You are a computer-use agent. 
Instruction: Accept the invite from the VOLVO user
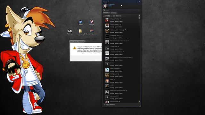coord(112,60)
